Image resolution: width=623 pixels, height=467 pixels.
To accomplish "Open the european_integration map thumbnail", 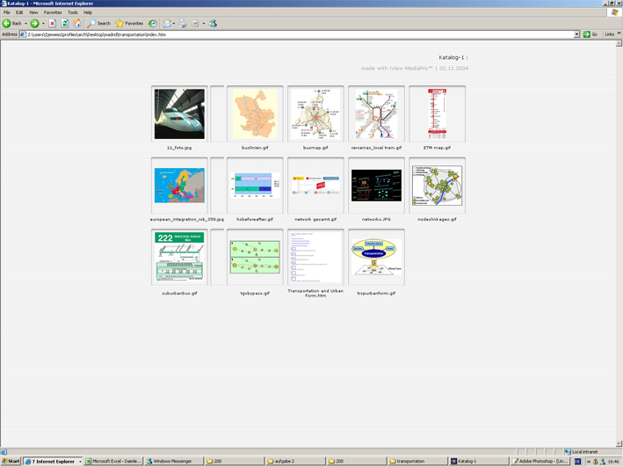I will (179, 186).
